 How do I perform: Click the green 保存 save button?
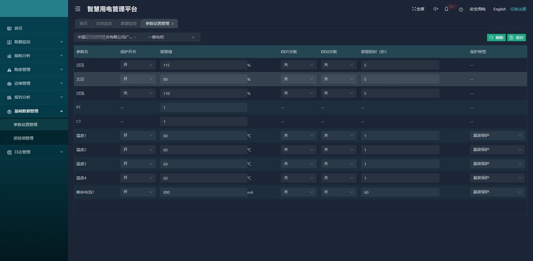pos(516,38)
